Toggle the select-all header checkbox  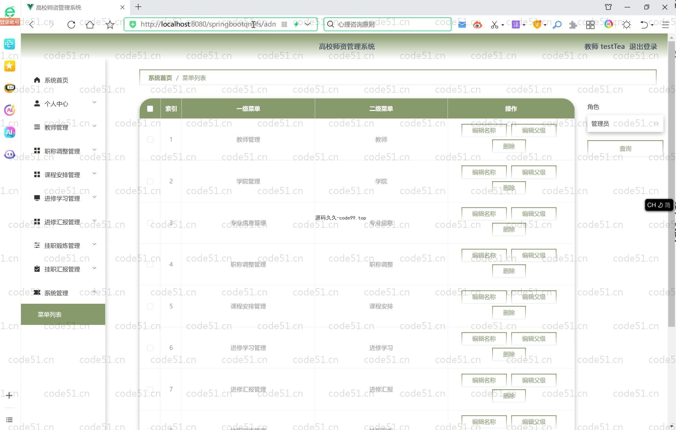click(150, 109)
